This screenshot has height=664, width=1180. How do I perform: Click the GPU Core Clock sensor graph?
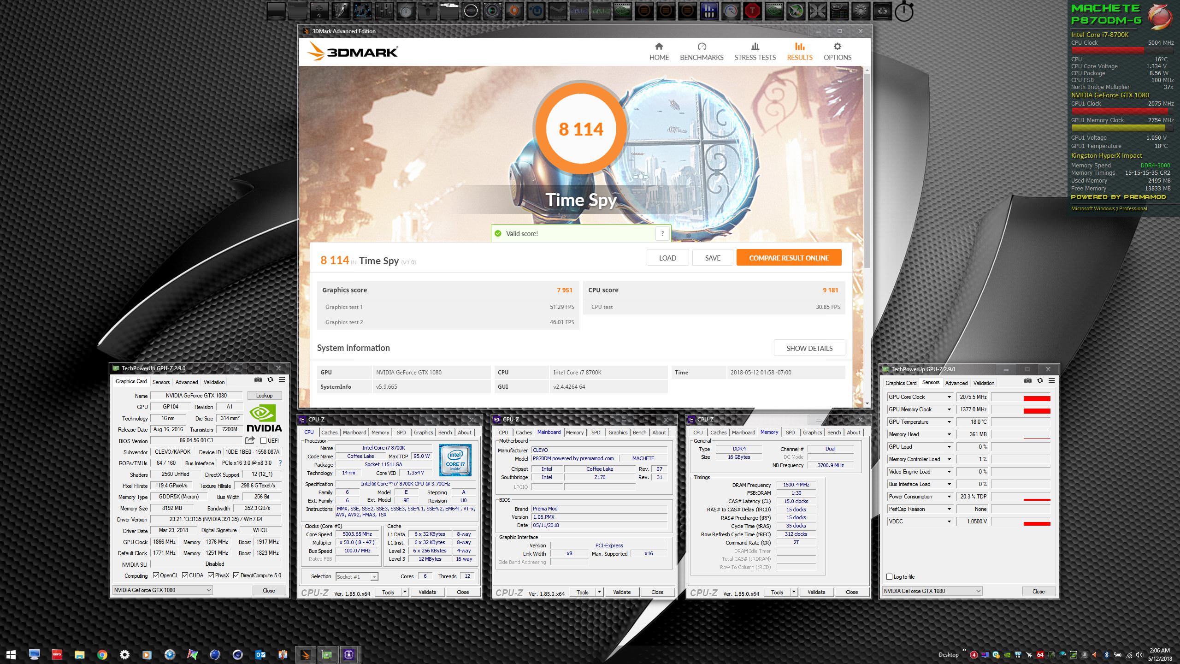1021,397
